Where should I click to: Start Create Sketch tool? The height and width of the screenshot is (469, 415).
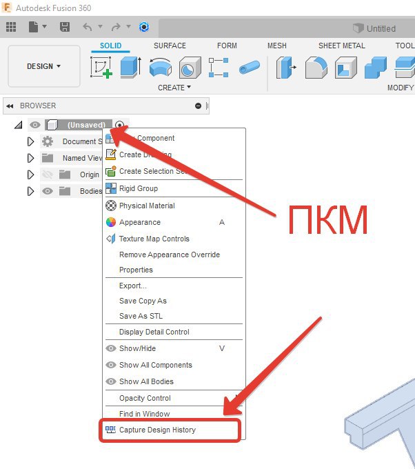coord(101,68)
